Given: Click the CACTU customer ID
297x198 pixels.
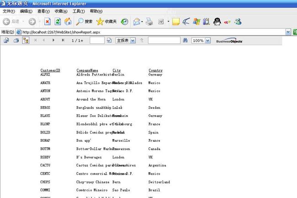Looking at the screenshot, I should [45, 165].
